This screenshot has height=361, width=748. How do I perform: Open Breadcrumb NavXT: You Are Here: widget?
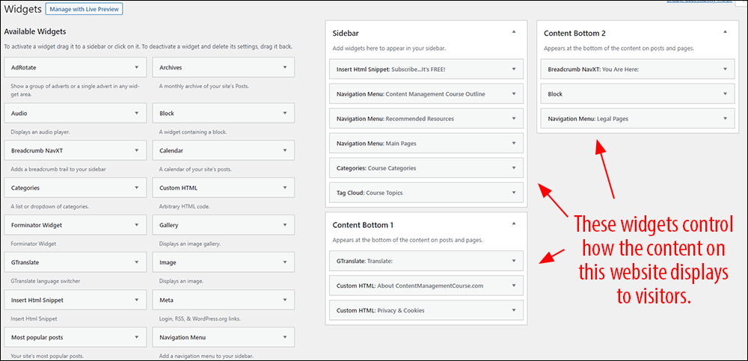click(x=638, y=70)
